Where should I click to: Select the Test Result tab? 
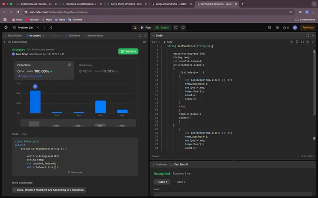tap(179, 164)
